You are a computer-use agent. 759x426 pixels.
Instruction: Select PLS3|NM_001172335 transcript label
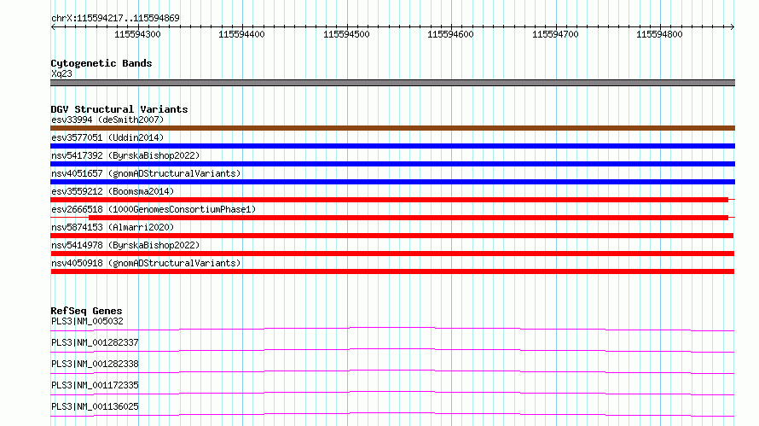(95, 385)
